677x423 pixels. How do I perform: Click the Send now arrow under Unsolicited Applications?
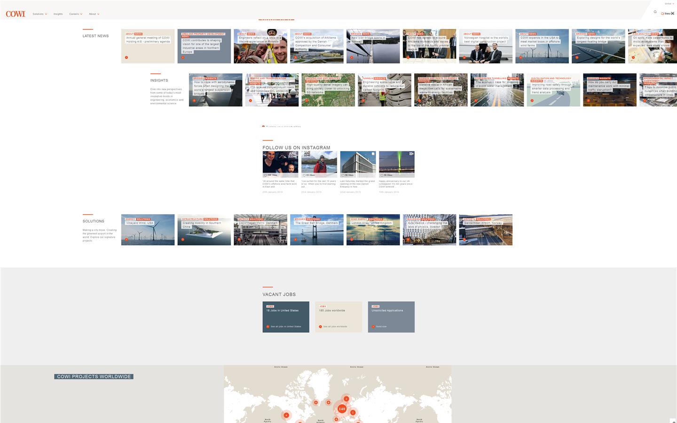coord(380,326)
